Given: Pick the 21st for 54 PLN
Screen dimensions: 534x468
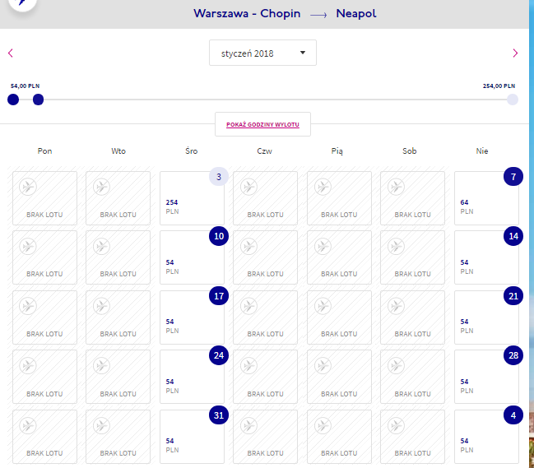Looking at the screenshot, I should coord(486,317).
